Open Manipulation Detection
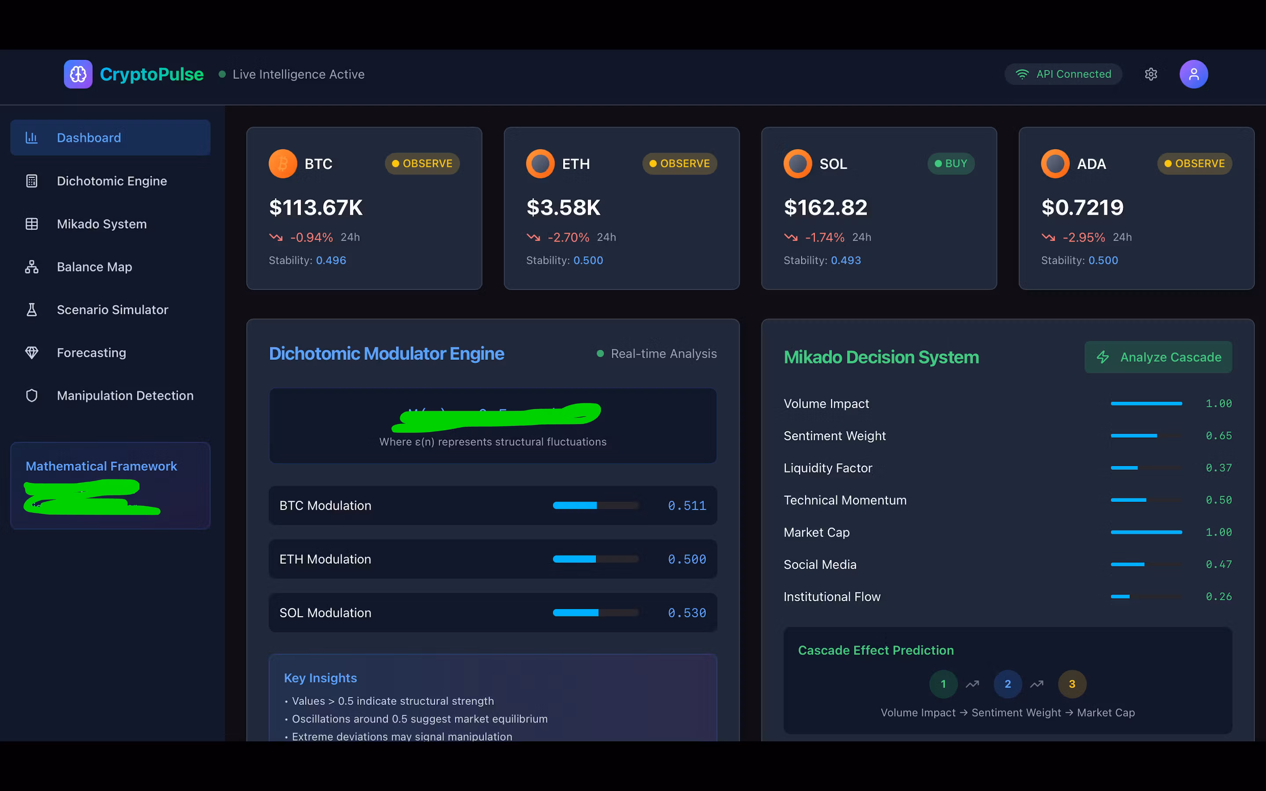This screenshot has height=791, width=1266. pos(110,395)
